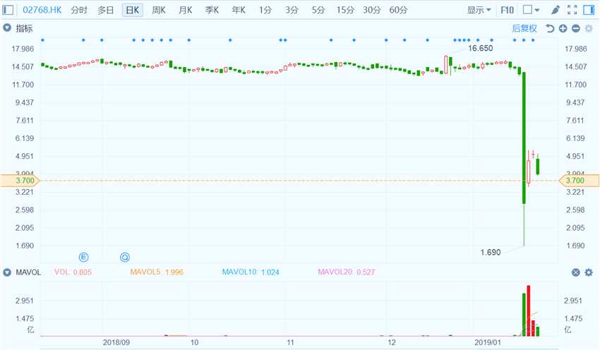Collapse the 指标 indicator section
This screenshot has height=350, width=600.
click(x=7, y=28)
